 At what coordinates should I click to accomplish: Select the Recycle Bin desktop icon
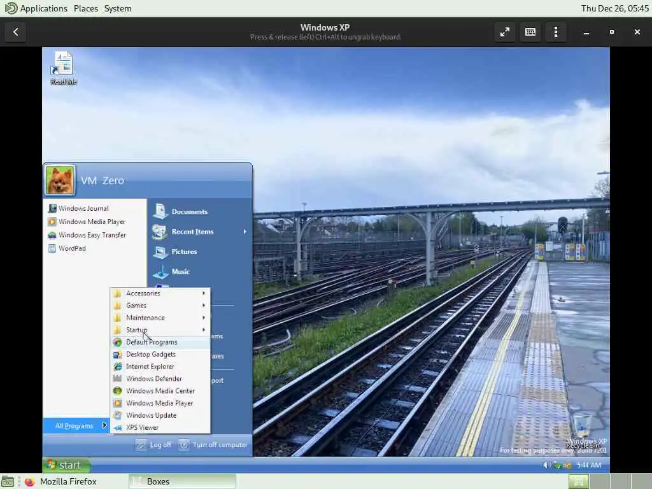582,430
